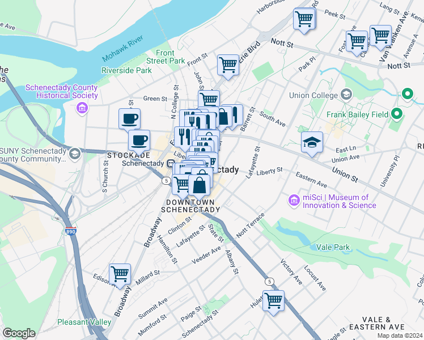This screenshot has height=340, width=424.
Task: Click the STOCKADE neighborhood label
Action: click(x=129, y=155)
